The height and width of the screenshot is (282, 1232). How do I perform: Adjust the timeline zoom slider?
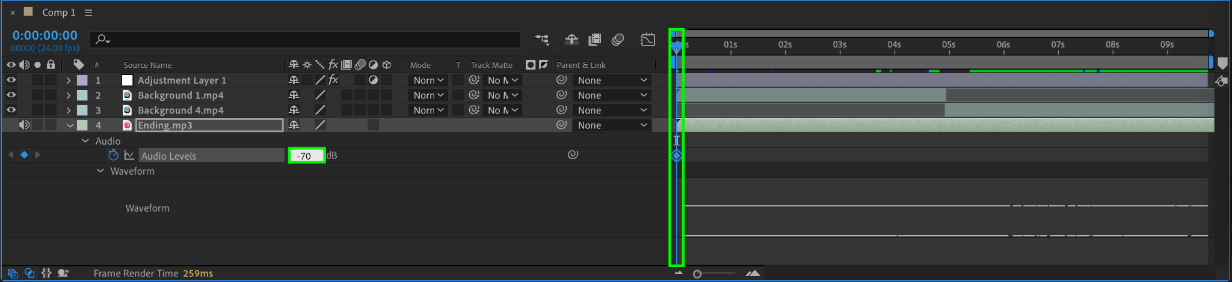697,274
